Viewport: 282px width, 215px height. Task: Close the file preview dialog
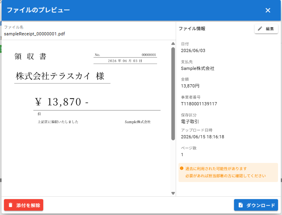tap(268, 10)
